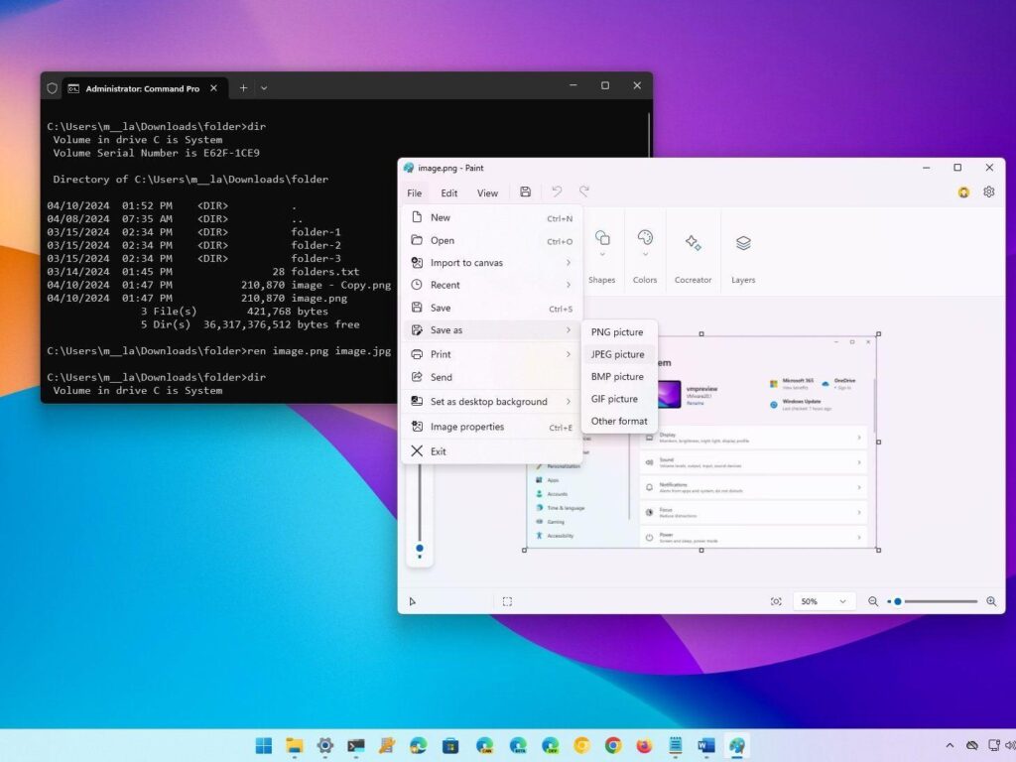Open Google Chrome from the taskbar
Image resolution: width=1016 pixels, height=762 pixels.
[613, 746]
